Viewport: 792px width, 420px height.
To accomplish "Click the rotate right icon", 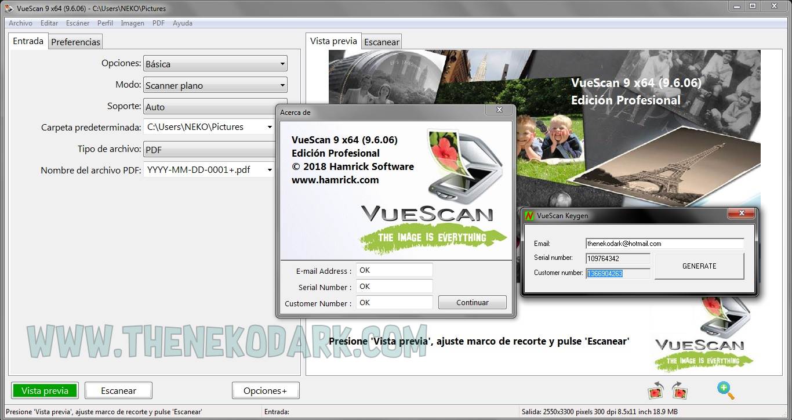I will (x=679, y=390).
